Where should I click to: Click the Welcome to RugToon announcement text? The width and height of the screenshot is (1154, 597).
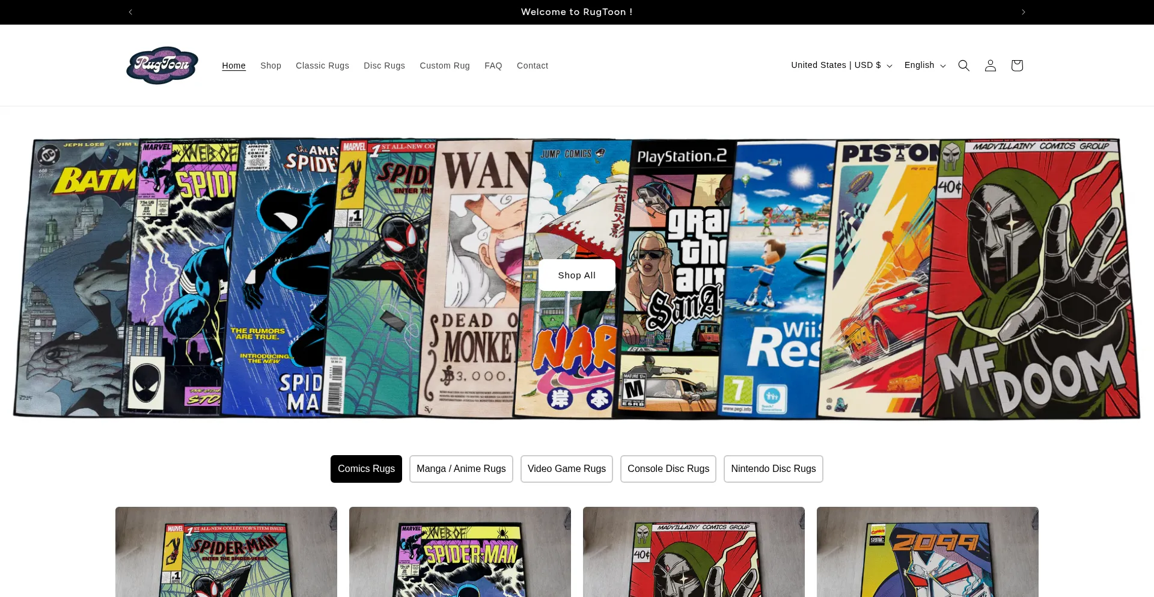click(x=577, y=12)
